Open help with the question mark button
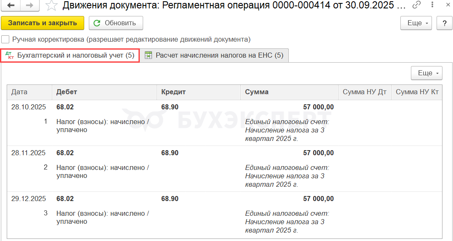Image resolution: width=453 pixels, height=241 pixels. (444, 23)
